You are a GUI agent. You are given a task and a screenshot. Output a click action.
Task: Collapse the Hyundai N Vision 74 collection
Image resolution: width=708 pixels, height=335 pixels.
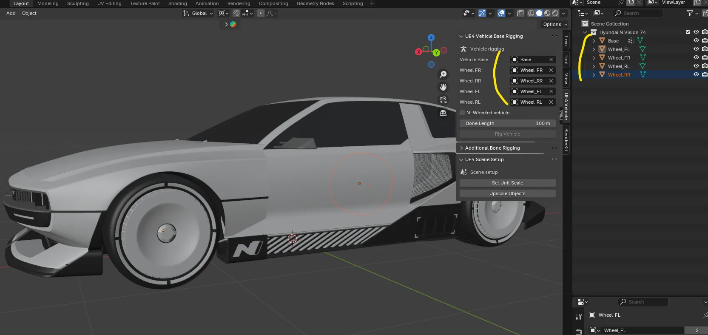[x=585, y=32]
